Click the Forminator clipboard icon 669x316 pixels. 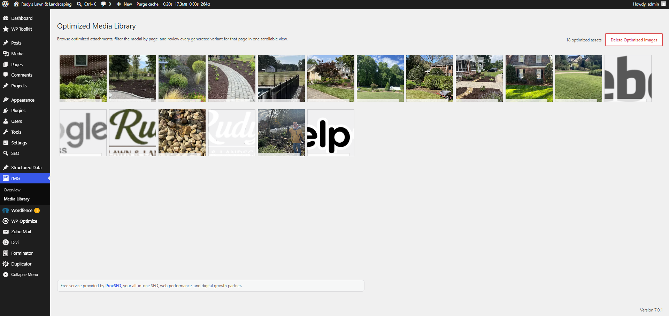[6, 253]
